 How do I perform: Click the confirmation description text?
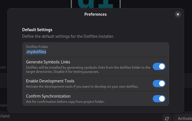pyautogui.click(x=65, y=101)
